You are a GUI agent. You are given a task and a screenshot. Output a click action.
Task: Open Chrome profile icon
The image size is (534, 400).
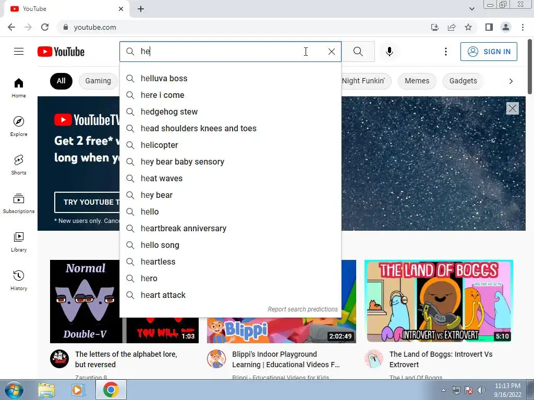pyautogui.click(x=506, y=27)
